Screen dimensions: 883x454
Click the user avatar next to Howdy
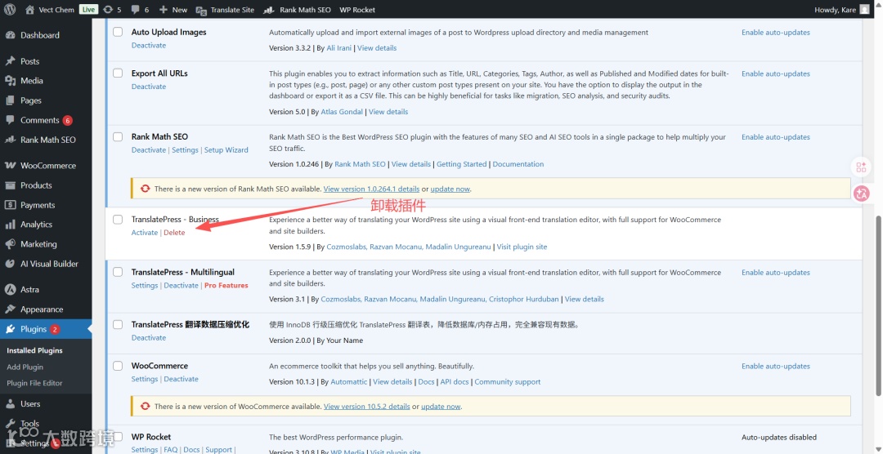(864, 10)
